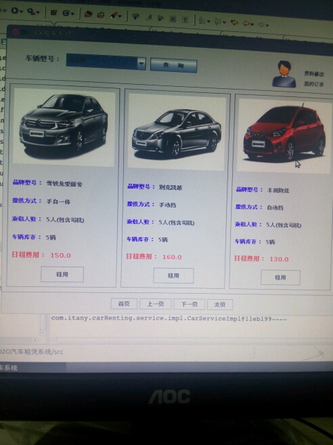Click the Show Whitespace Characters toolbar icon
This screenshot has width=333, height=445.
[185, 19]
